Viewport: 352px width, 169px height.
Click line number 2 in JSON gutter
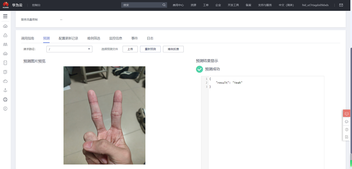[206, 83]
